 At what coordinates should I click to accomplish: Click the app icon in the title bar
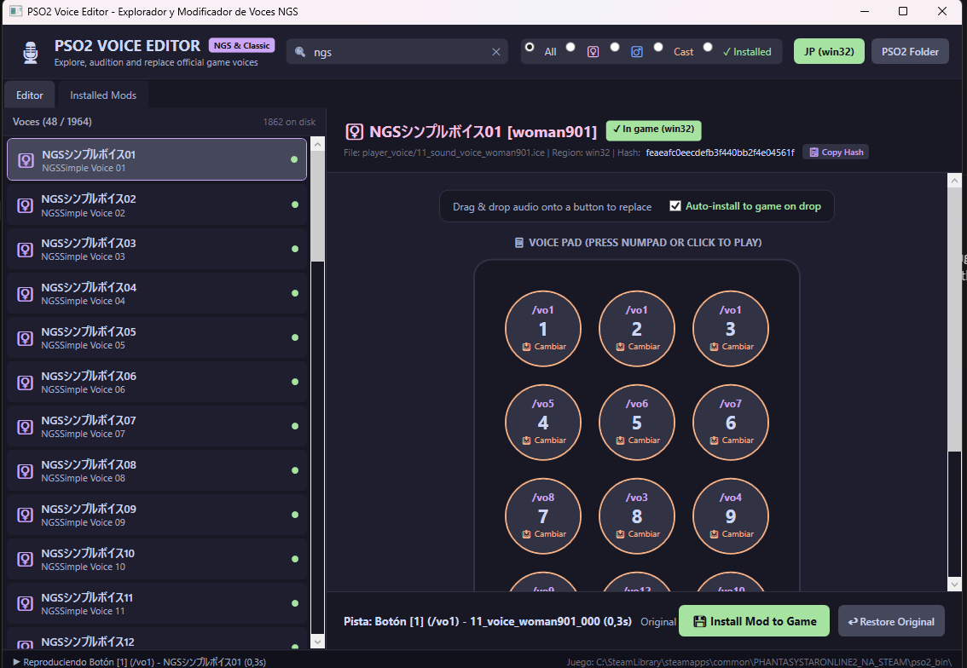16,12
